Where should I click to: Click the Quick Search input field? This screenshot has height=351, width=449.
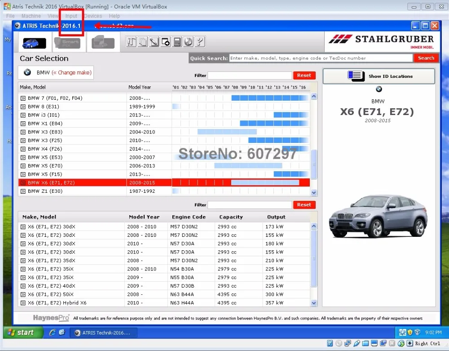click(321, 58)
